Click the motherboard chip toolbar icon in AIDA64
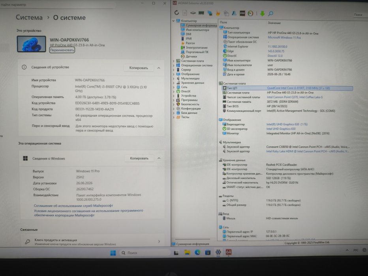This screenshot has height=276, width=368. point(193,13)
